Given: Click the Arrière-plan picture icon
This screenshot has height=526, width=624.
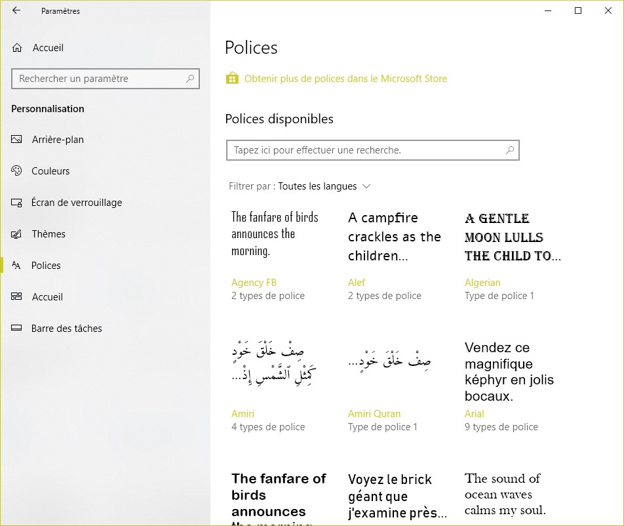Looking at the screenshot, I should [17, 140].
